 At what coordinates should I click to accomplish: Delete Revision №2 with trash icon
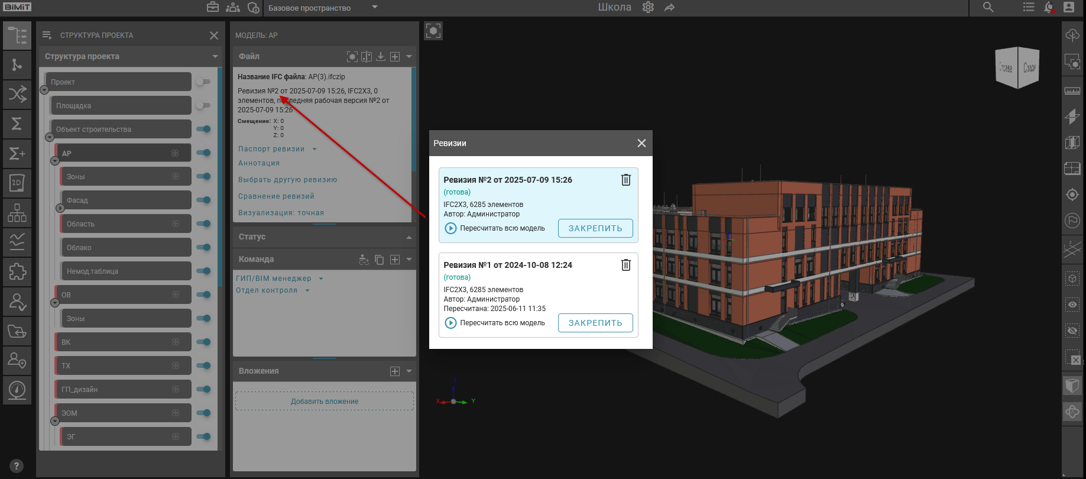tap(625, 180)
